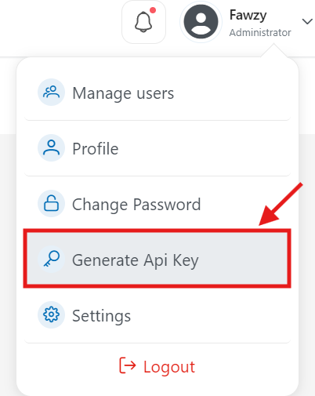Click the Generate Api Key key icon
This screenshot has width=315, height=396.
(51, 260)
